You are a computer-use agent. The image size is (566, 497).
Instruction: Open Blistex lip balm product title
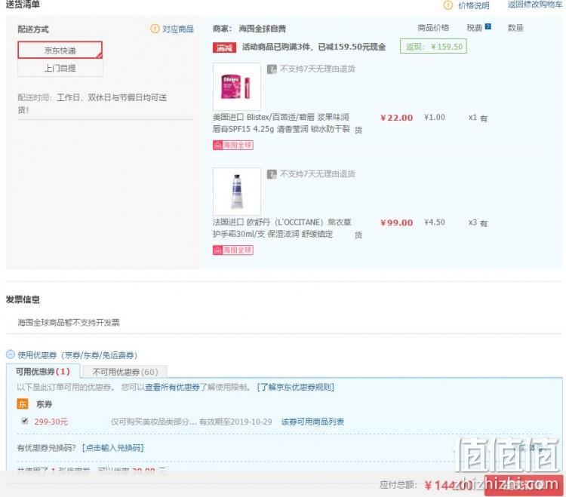pyautogui.click(x=281, y=123)
